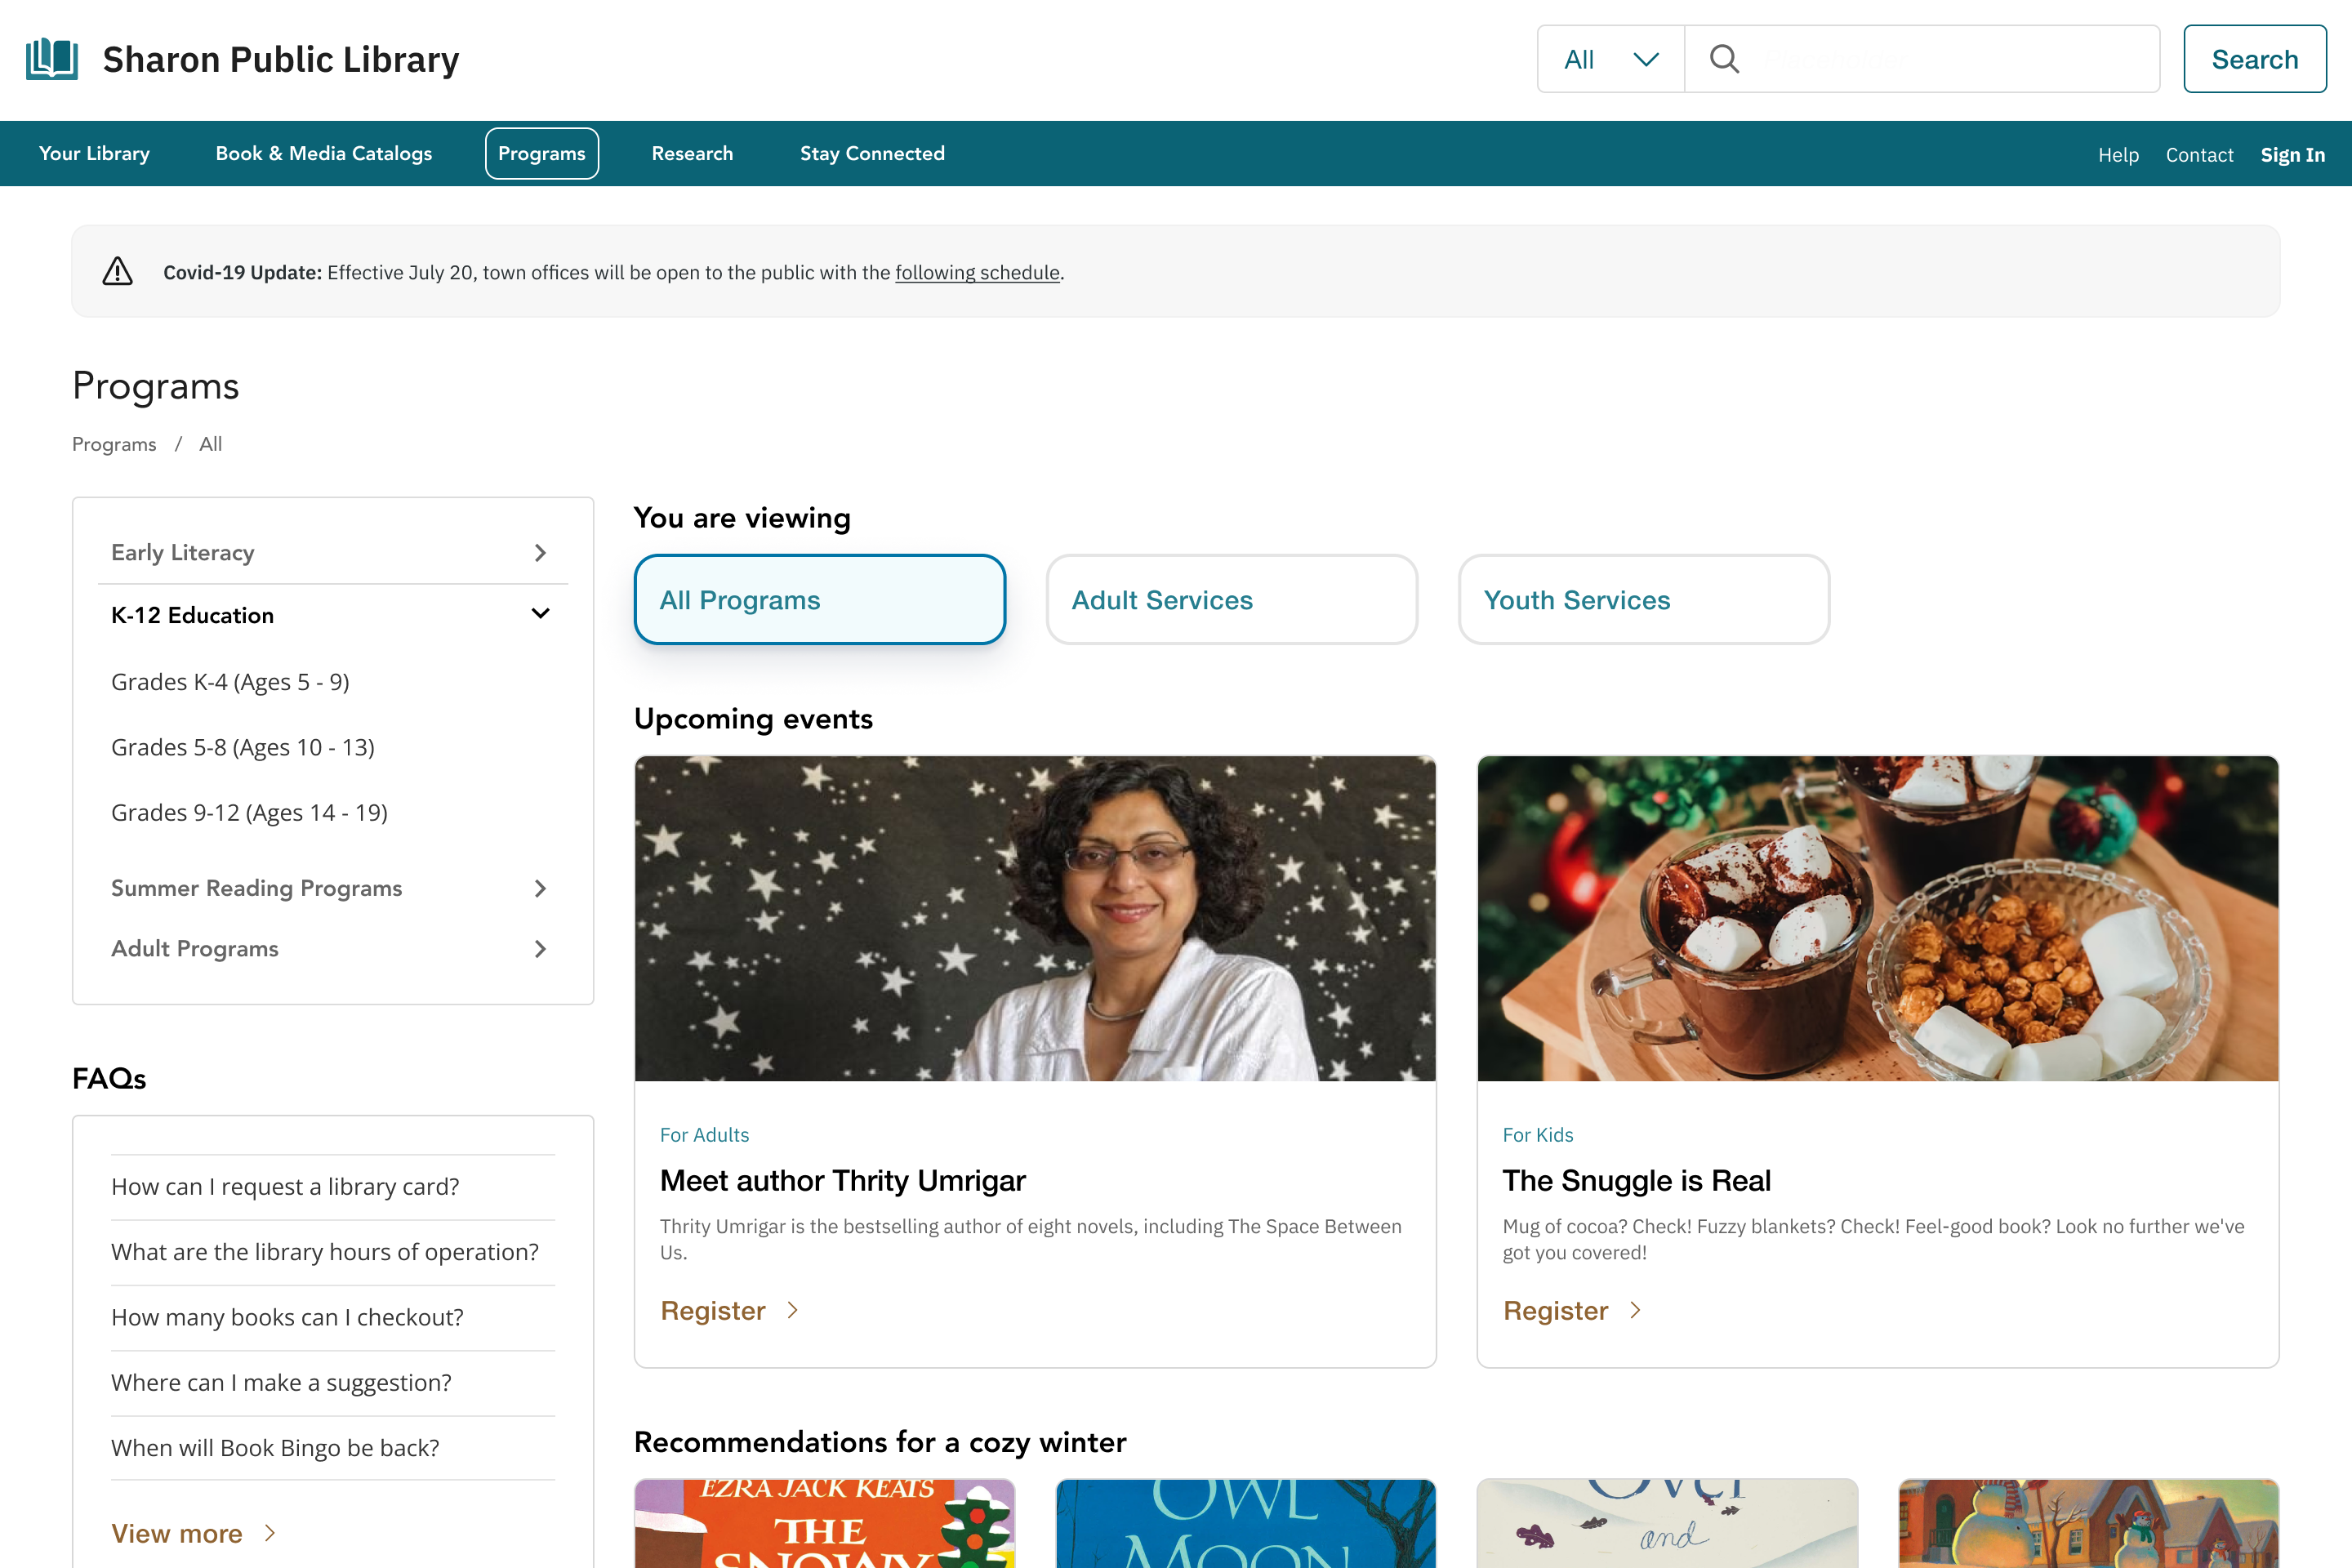Open the Thrity Umrigar event photo

1035,918
